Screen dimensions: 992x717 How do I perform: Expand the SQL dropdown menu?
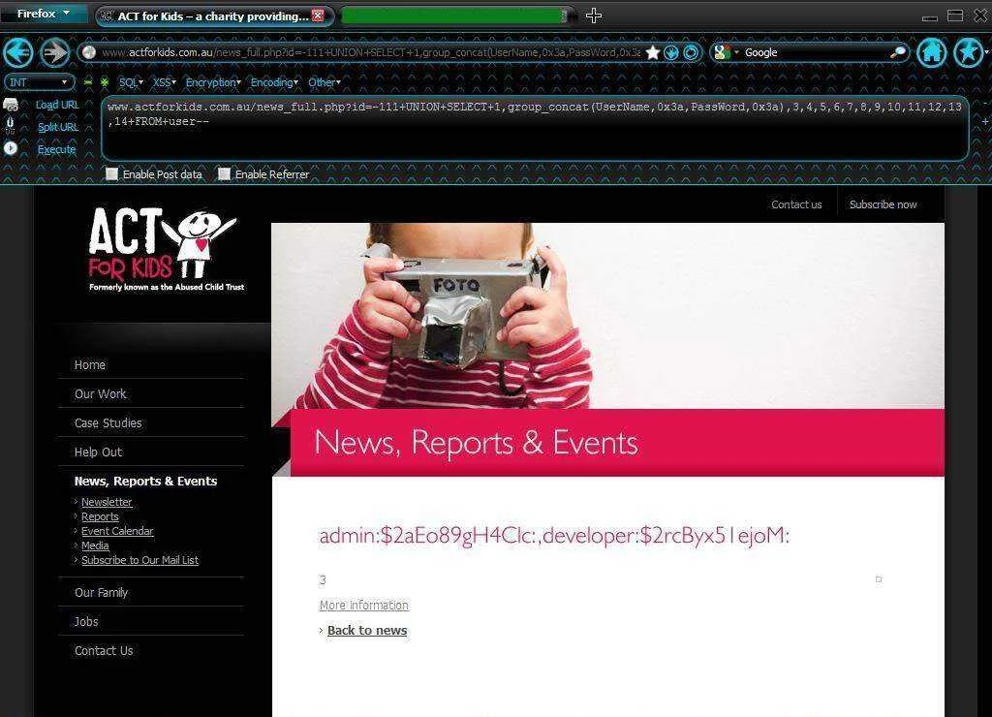tap(131, 82)
